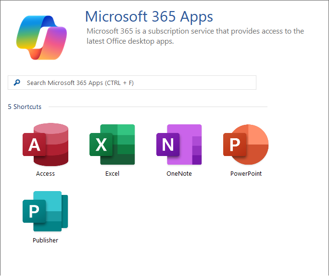The height and width of the screenshot is (277, 329).
Task: Click the first line of the subscription description
Action: click(x=195, y=31)
